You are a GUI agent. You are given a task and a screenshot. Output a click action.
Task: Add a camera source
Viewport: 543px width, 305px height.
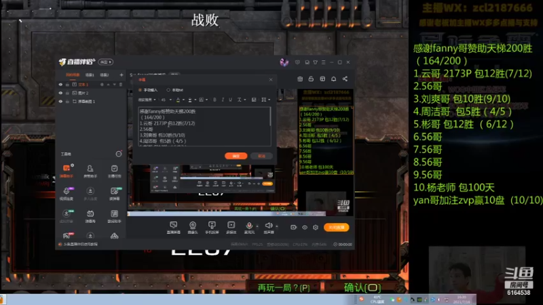click(x=193, y=228)
